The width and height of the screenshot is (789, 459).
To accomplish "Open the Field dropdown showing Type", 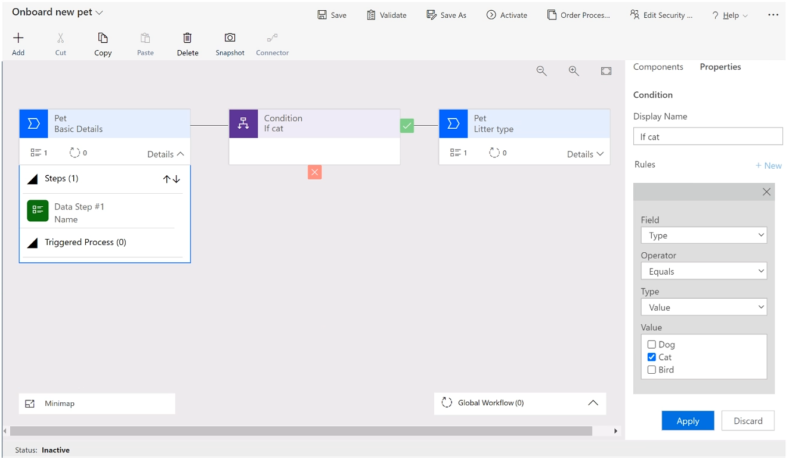I will click(704, 235).
